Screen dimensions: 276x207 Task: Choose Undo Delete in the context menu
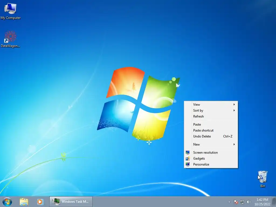tap(211, 136)
